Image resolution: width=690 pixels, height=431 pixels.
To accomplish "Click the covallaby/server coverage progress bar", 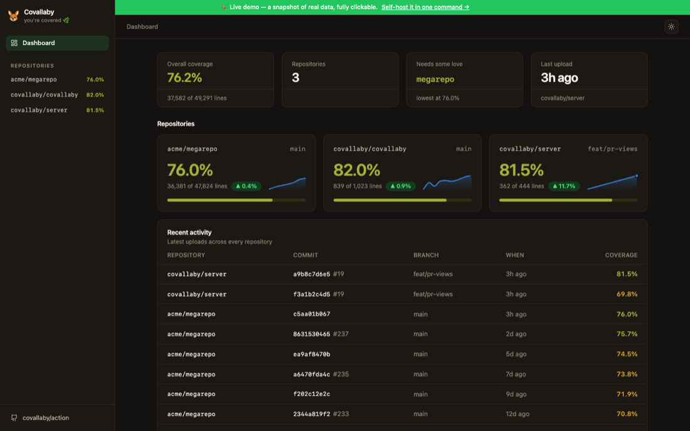I will pos(568,200).
